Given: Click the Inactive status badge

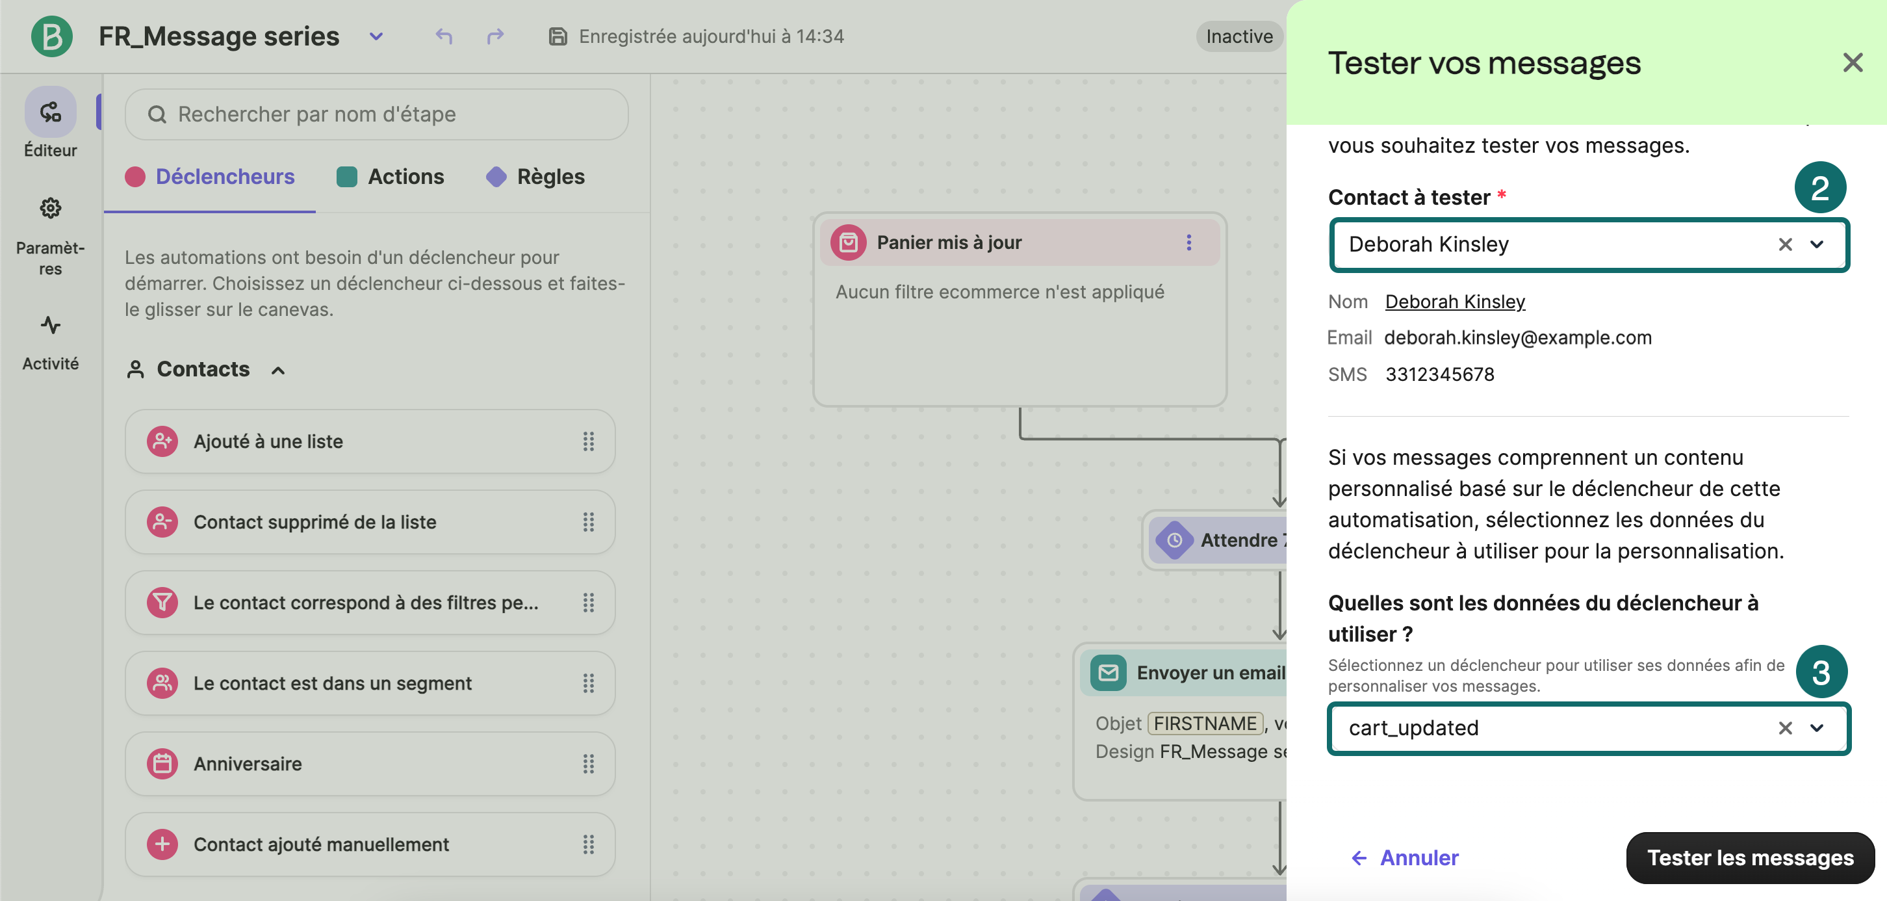Looking at the screenshot, I should click(x=1239, y=36).
